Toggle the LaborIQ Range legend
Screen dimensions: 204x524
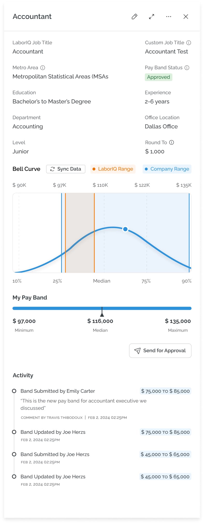[x=113, y=169]
